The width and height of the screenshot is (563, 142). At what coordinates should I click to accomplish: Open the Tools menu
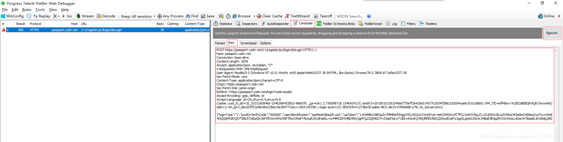point(40,10)
